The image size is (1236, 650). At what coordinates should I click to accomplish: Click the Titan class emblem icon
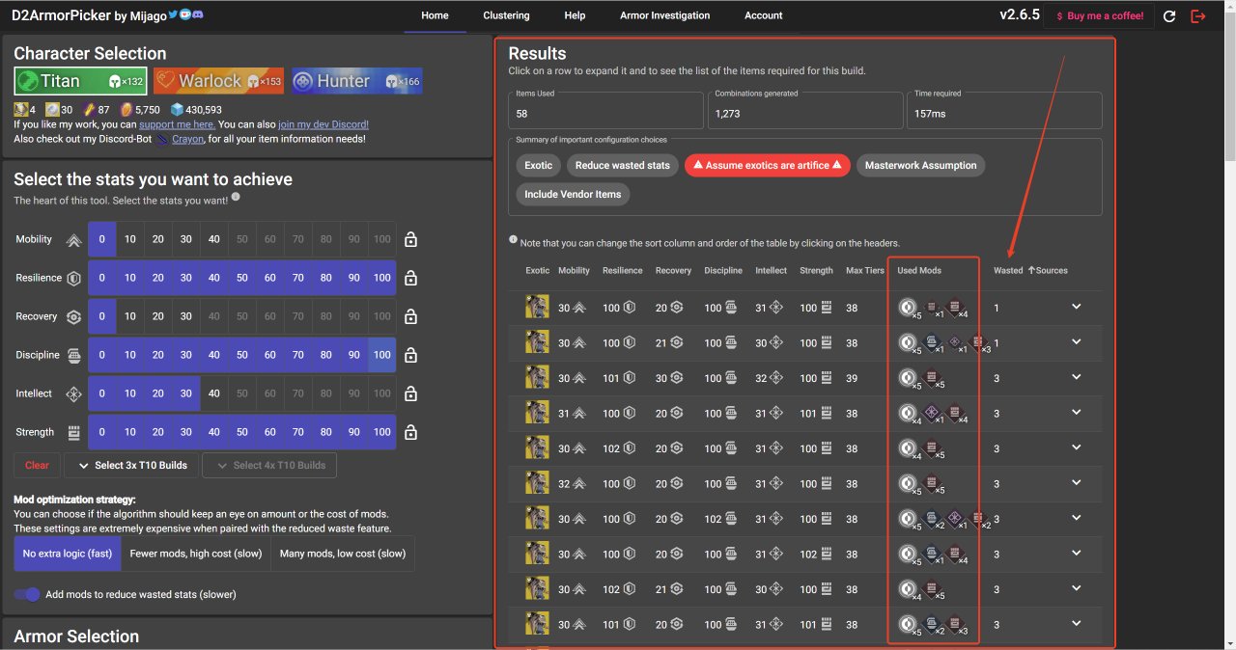(27, 81)
